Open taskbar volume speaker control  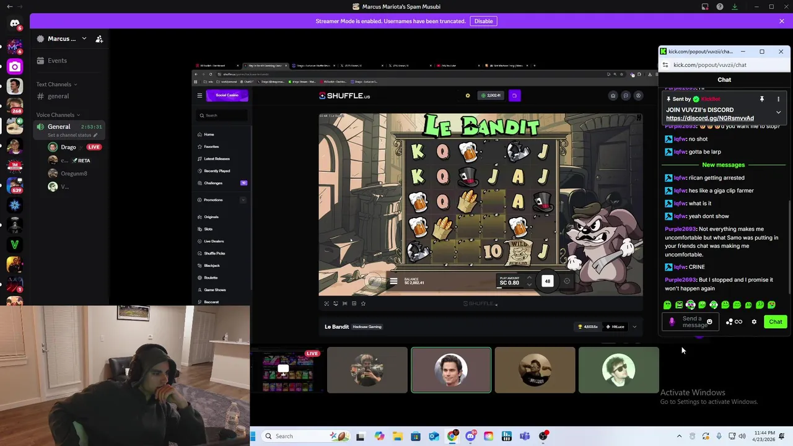click(x=742, y=436)
